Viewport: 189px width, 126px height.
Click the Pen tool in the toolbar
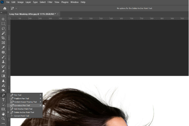[3, 95]
